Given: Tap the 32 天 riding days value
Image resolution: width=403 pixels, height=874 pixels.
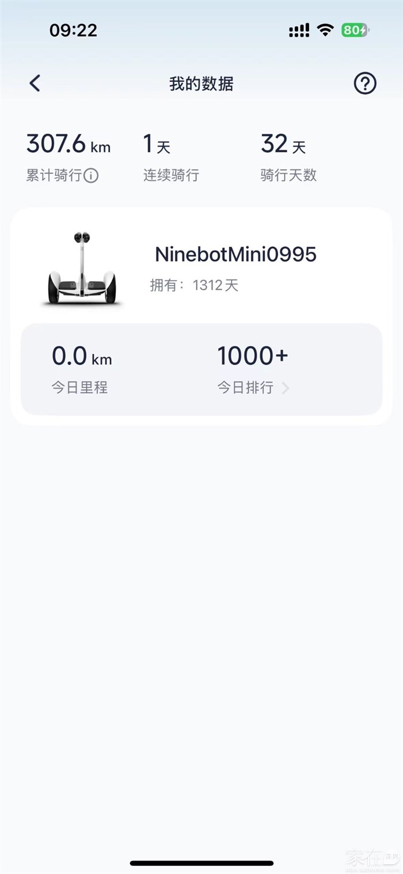Looking at the screenshot, I should point(283,144).
